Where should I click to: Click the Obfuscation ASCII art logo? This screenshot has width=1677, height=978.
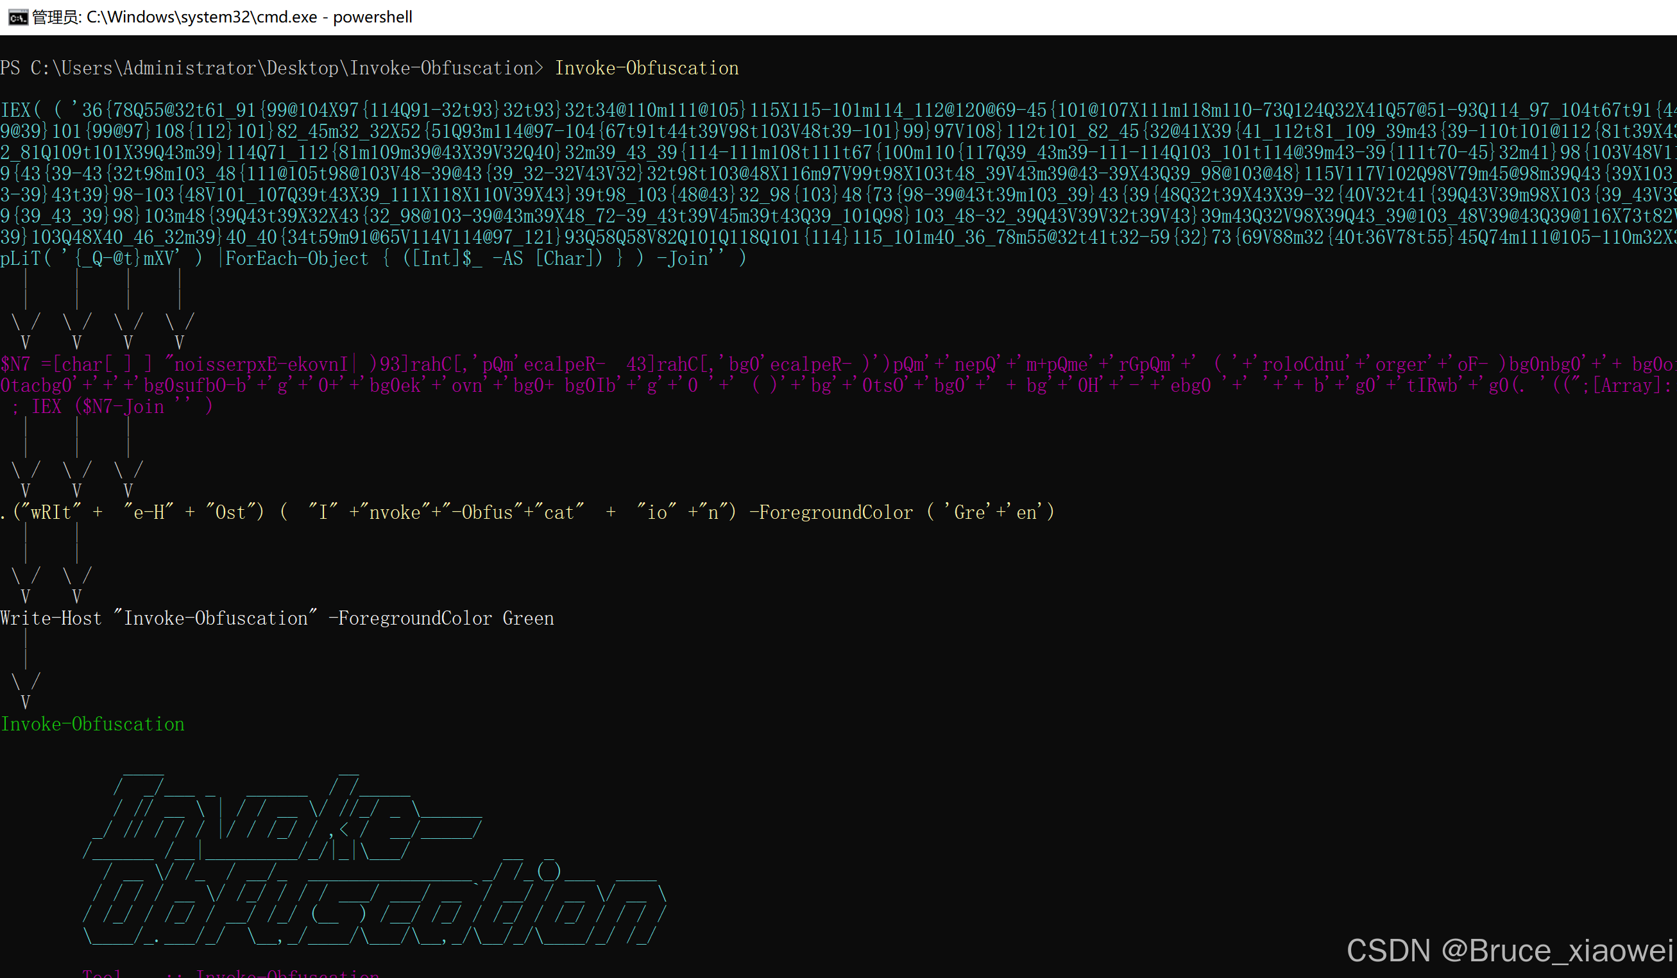tap(373, 905)
